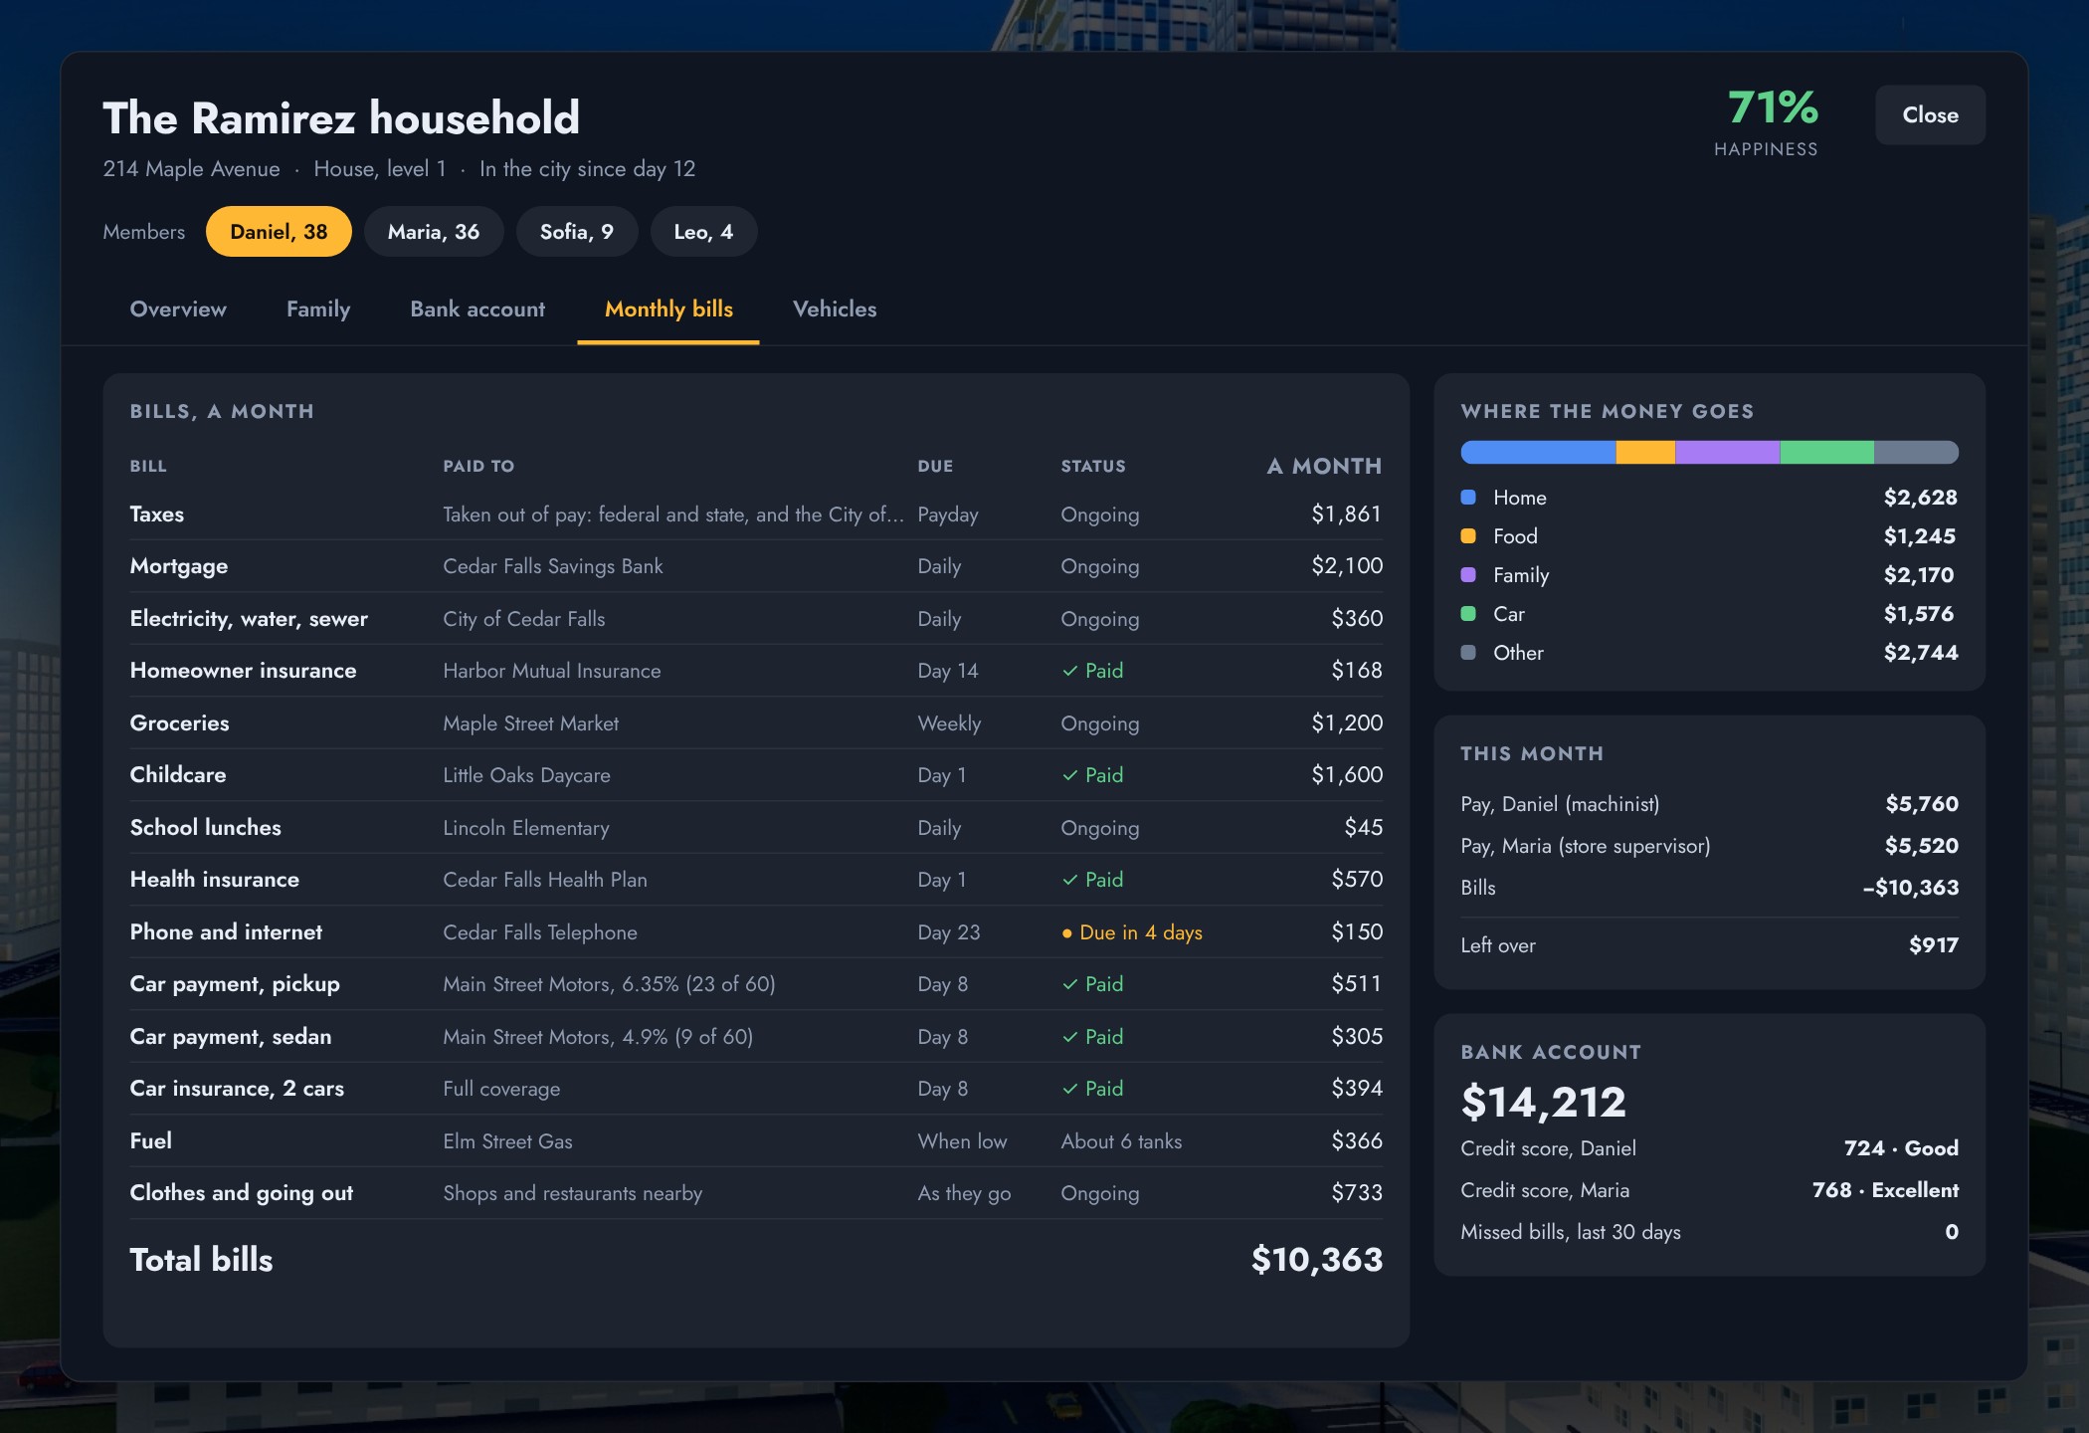Select Clothes and going out bill
The image size is (2089, 1433).
pos(242,1193)
